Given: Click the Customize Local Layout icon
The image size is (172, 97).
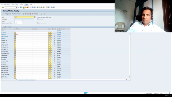Looking at the screenshot, I should [54, 7].
